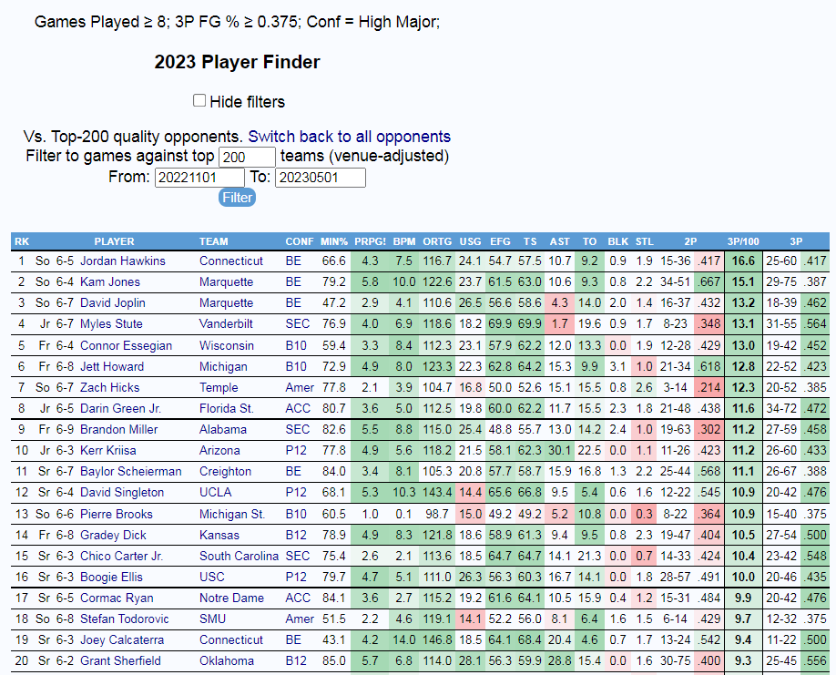The image size is (836, 675).
Task: Open Myles Stute player link
Action: tap(111, 323)
